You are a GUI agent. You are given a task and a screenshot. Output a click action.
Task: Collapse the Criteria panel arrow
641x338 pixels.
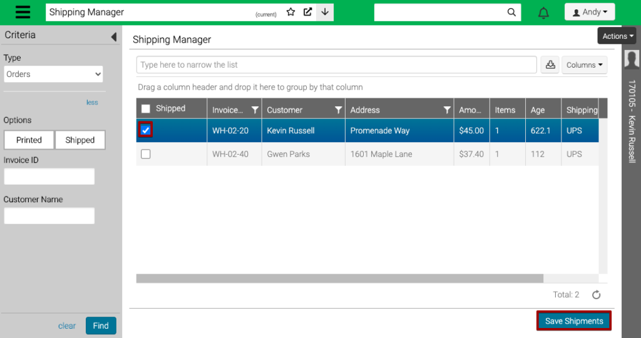pyautogui.click(x=113, y=37)
